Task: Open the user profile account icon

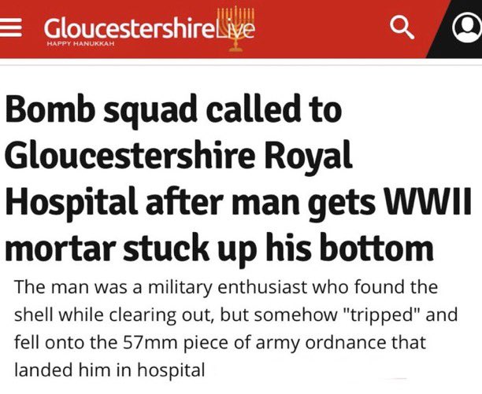Action: tap(467, 28)
